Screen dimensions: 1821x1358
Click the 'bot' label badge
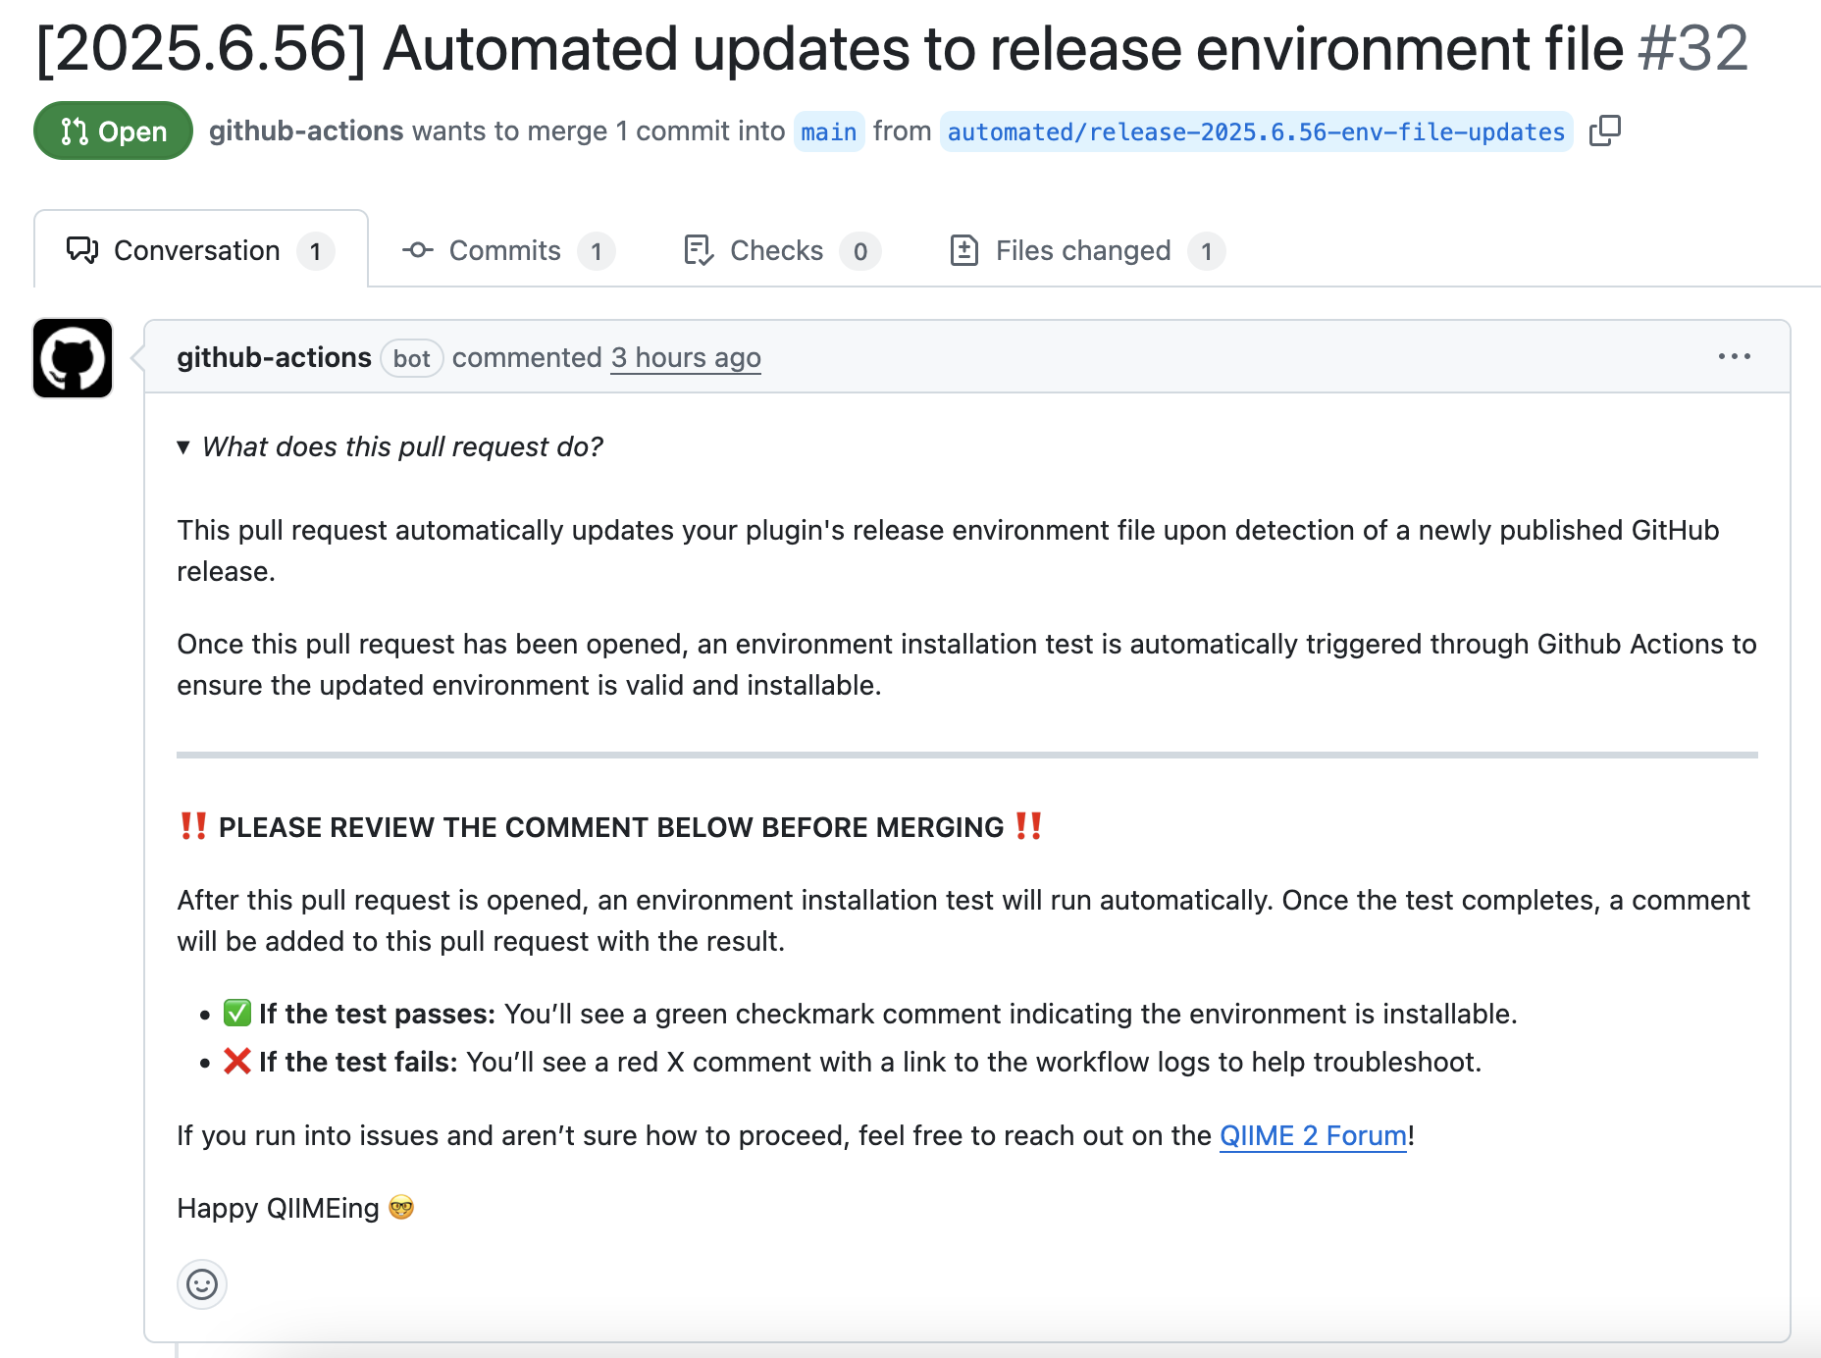pyautogui.click(x=411, y=358)
